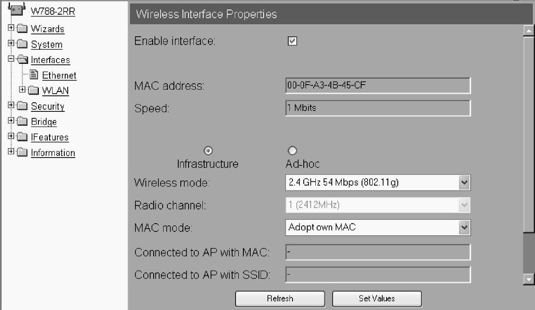Expand the WLAN tree node
The width and height of the screenshot is (535, 310).
pyautogui.click(x=22, y=90)
